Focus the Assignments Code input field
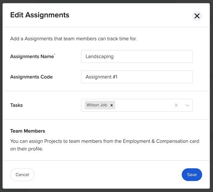 tap(137, 77)
